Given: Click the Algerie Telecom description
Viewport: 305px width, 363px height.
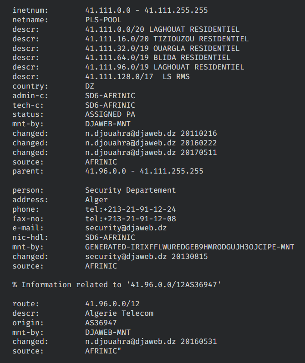Looking at the screenshot, I should click(x=119, y=313).
